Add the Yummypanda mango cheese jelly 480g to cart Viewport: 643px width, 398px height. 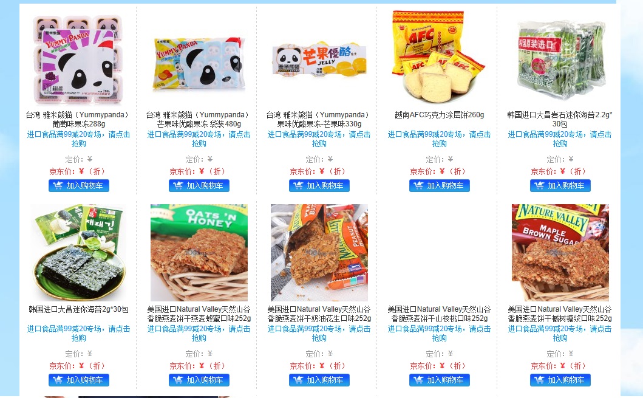(199, 185)
